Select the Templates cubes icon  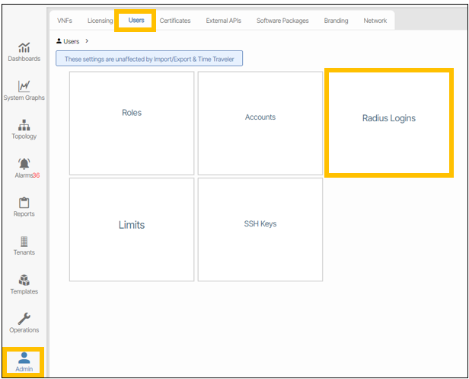click(x=24, y=280)
